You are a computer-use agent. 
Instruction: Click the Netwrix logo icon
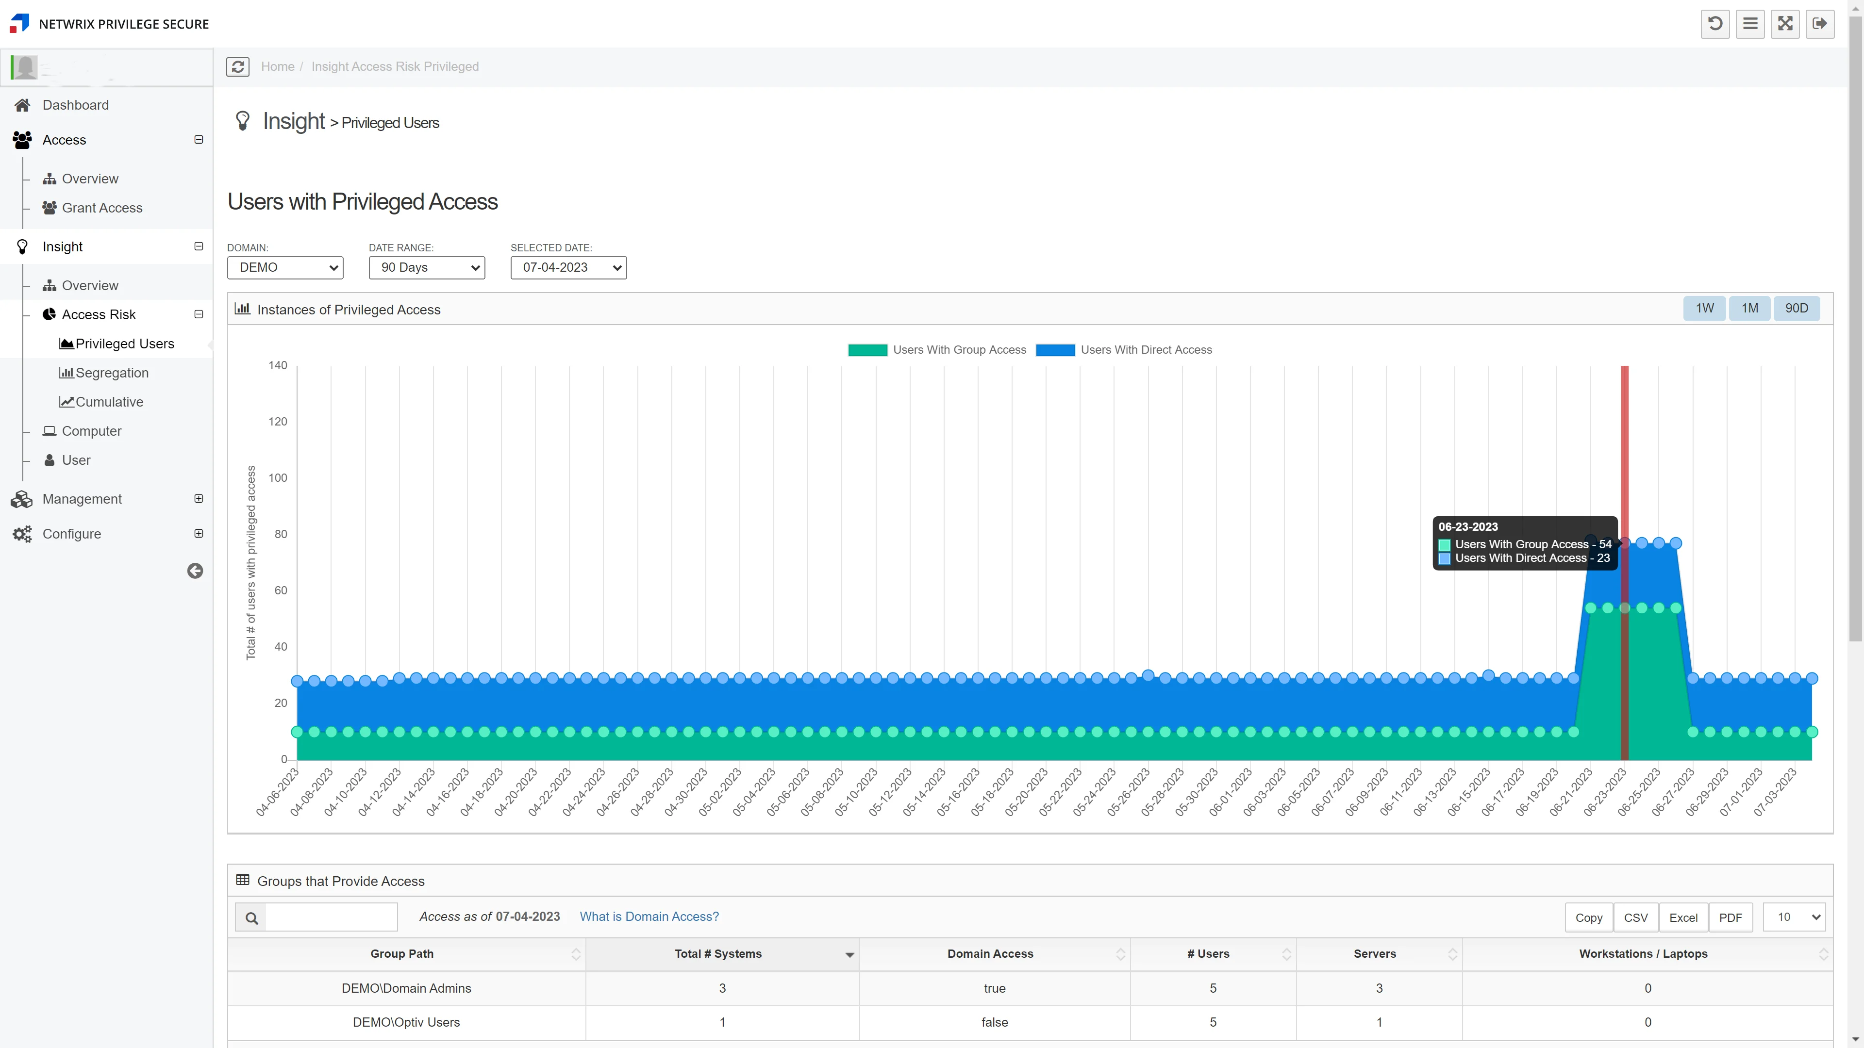point(19,23)
